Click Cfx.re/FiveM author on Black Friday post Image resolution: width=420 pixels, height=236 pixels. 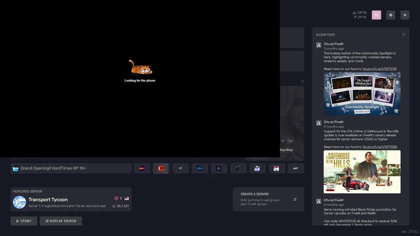(x=333, y=200)
